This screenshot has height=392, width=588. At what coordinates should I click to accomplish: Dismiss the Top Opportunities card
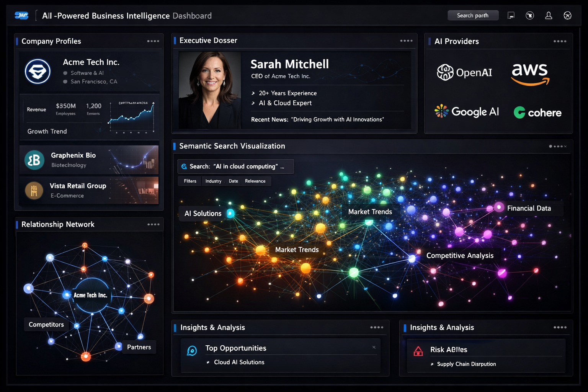374,347
